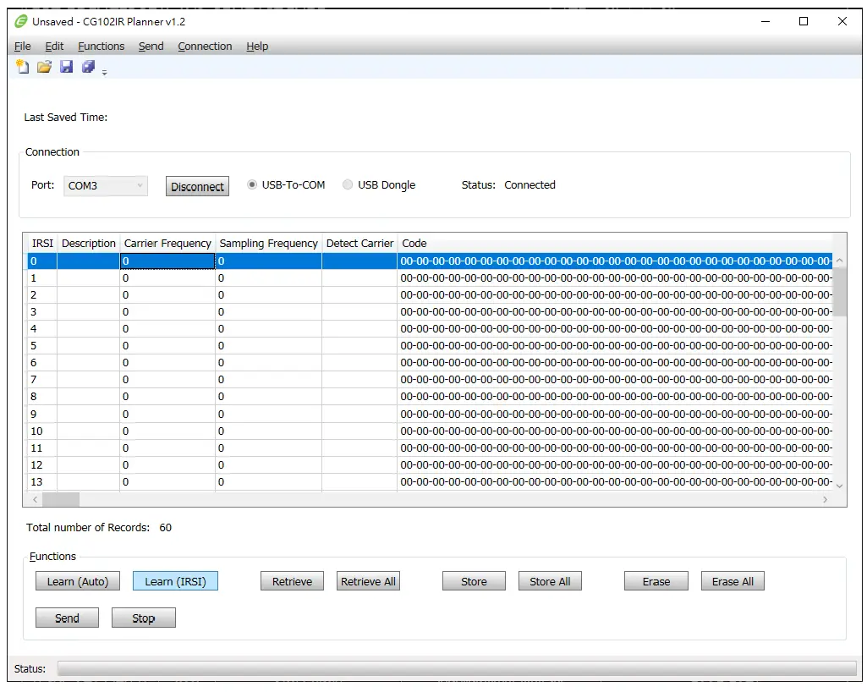Viewport: 867px width, 692px height.
Task: Click the Save All toolbar icon
Action: [88, 68]
